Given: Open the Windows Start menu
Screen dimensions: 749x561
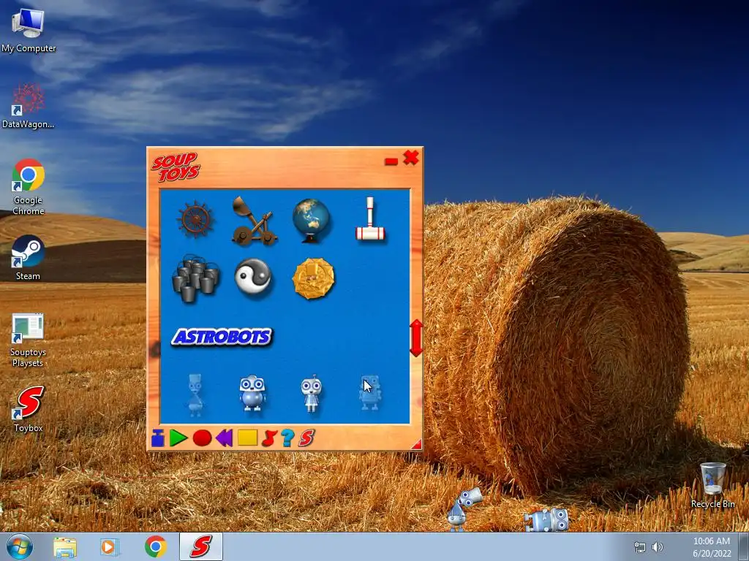Looking at the screenshot, I should (20, 546).
